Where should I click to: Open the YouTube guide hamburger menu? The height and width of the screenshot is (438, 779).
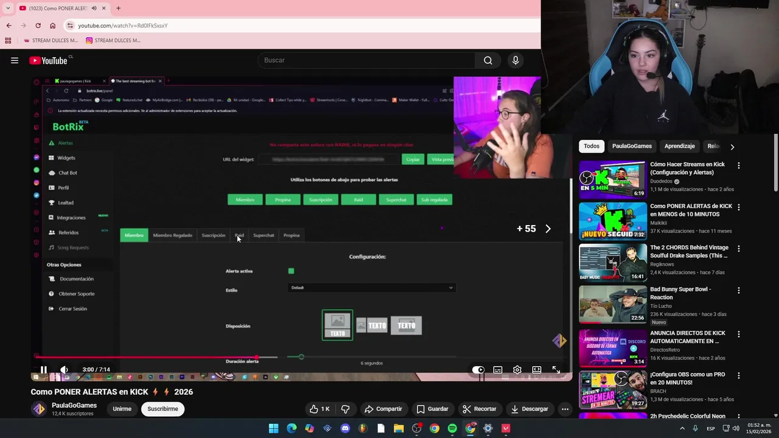point(15,60)
